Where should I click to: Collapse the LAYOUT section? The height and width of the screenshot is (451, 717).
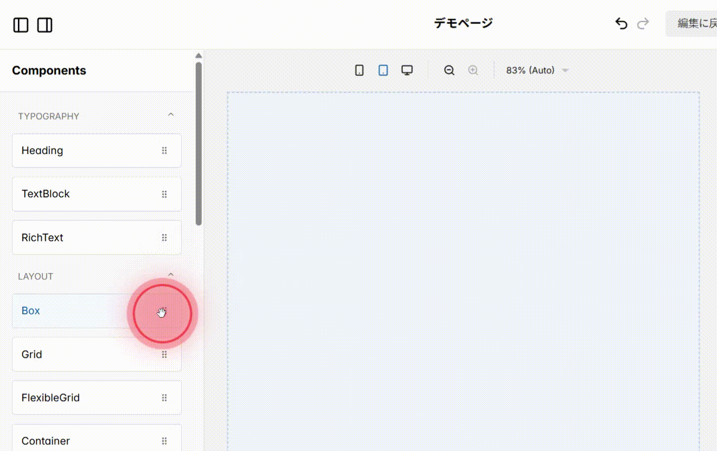click(171, 274)
